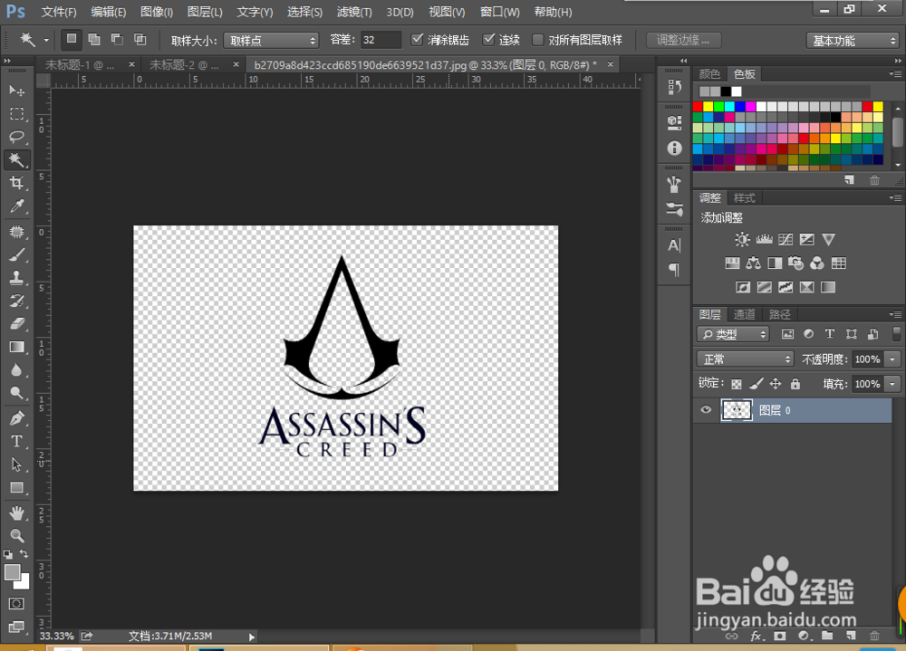This screenshot has width=906, height=651.
Task: Switch to the 未标题-2 document tab
Action: coord(184,65)
